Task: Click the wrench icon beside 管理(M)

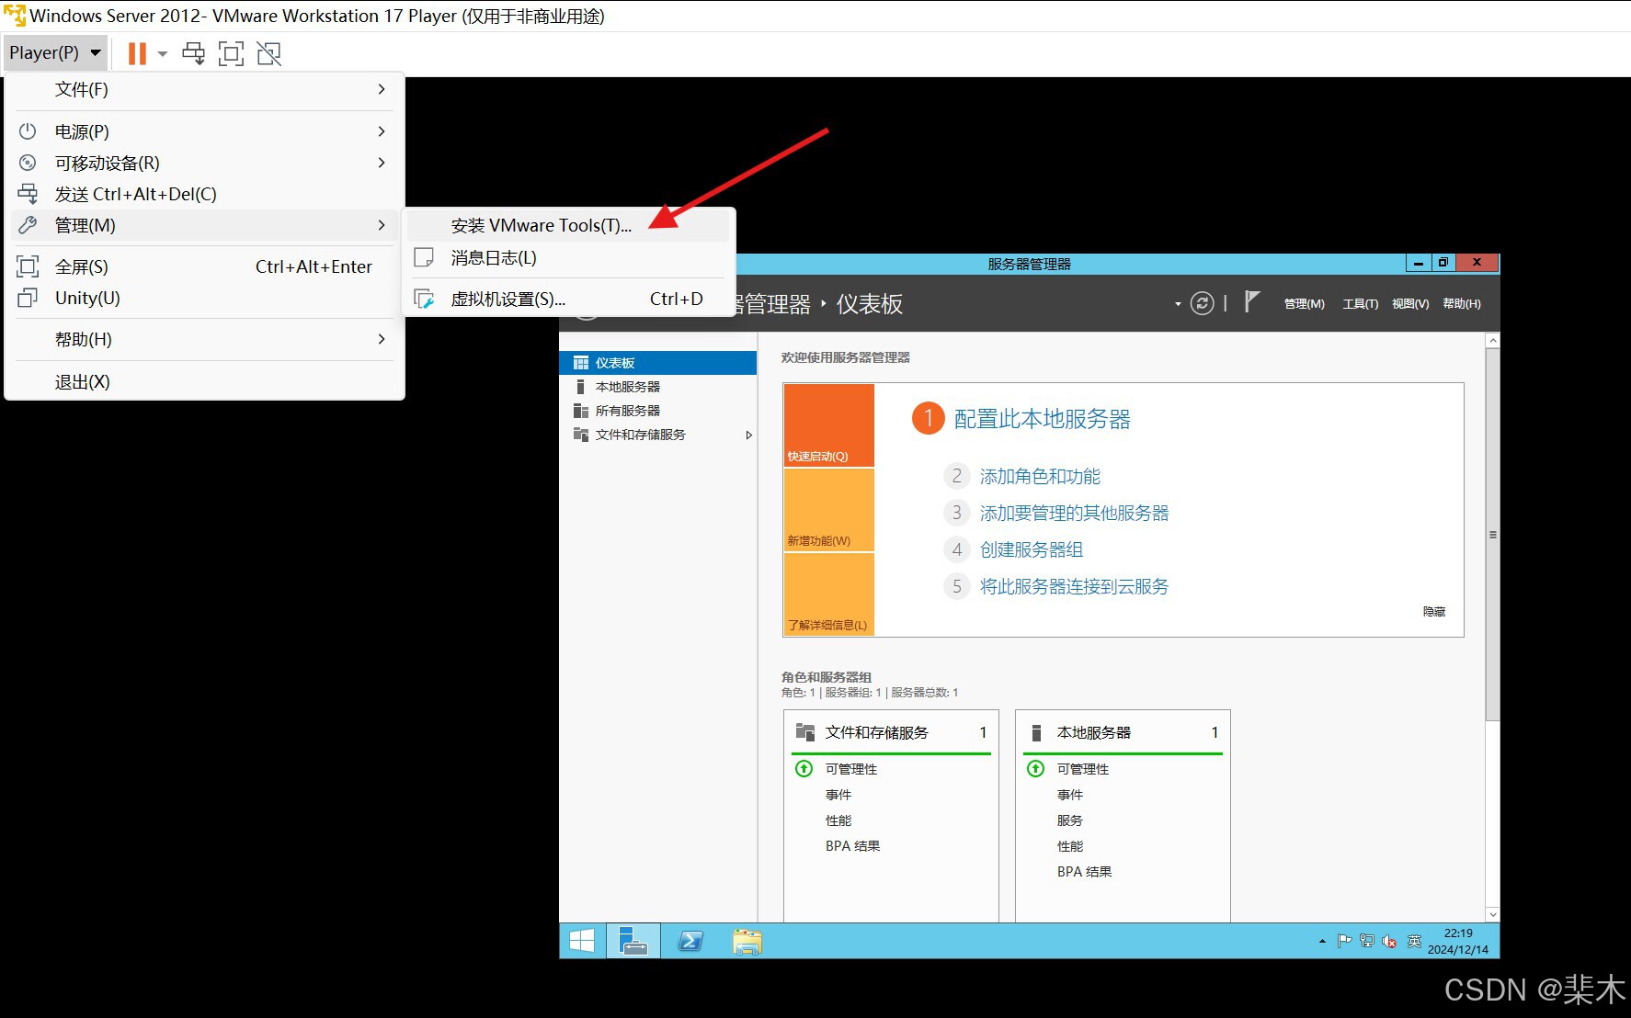Action: [28, 225]
